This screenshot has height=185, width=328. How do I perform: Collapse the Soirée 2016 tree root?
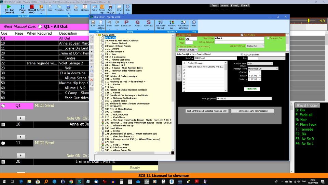pyautogui.click(x=96, y=35)
